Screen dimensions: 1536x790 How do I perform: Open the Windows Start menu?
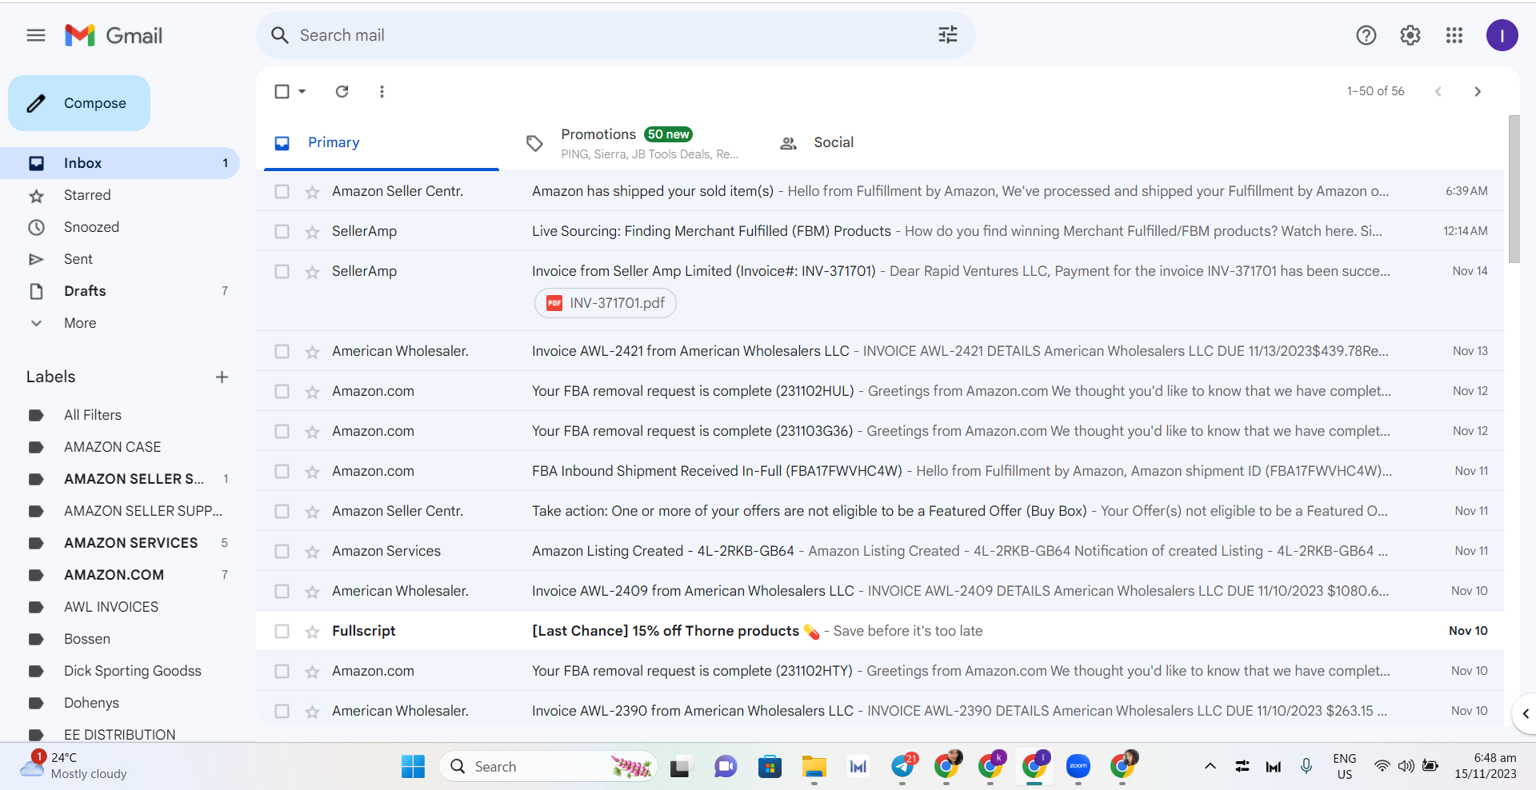413,767
